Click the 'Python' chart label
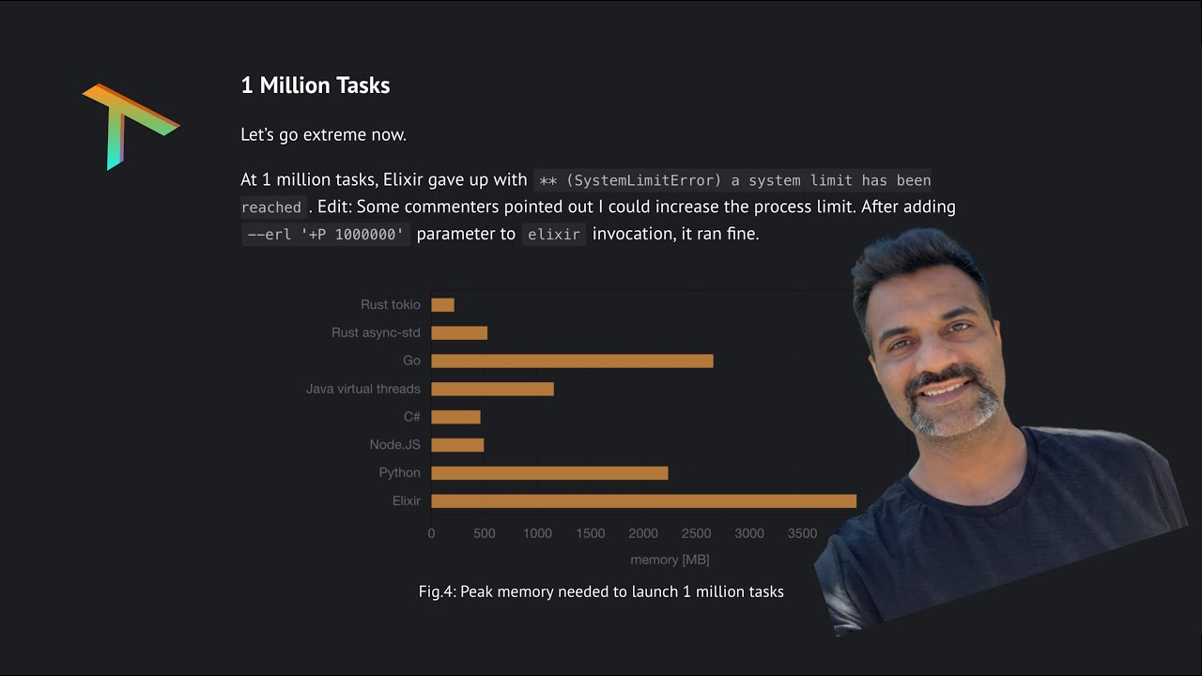The height and width of the screenshot is (676, 1202). click(x=399, y=473)
